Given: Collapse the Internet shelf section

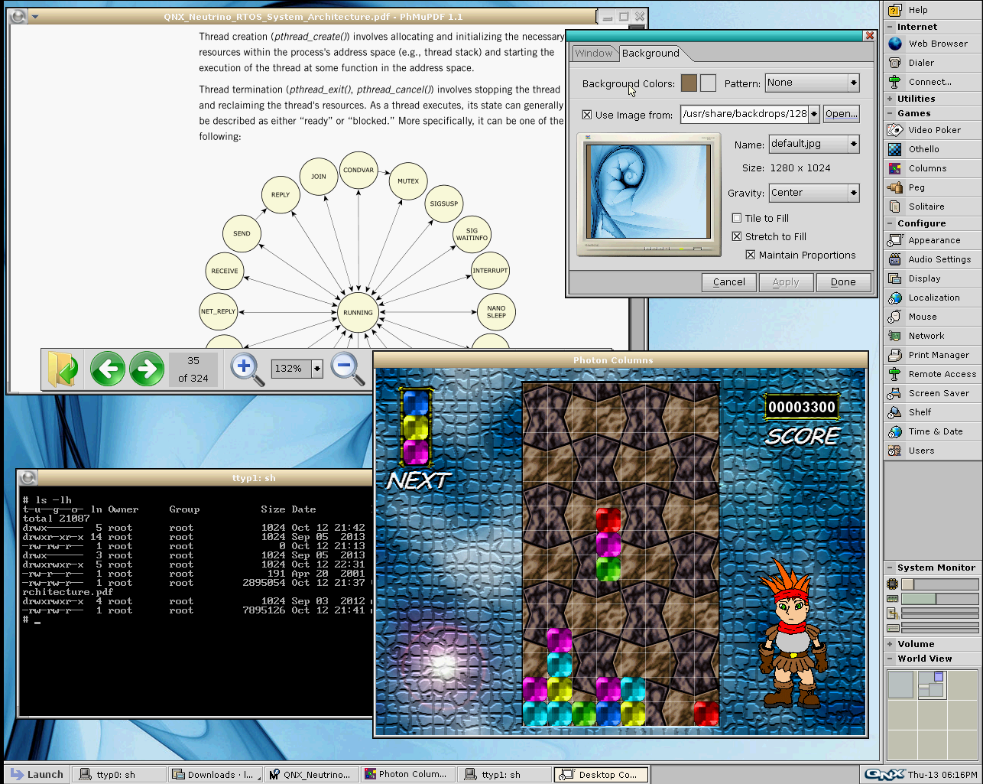Looking at the screenshot, I should (891, 27).
